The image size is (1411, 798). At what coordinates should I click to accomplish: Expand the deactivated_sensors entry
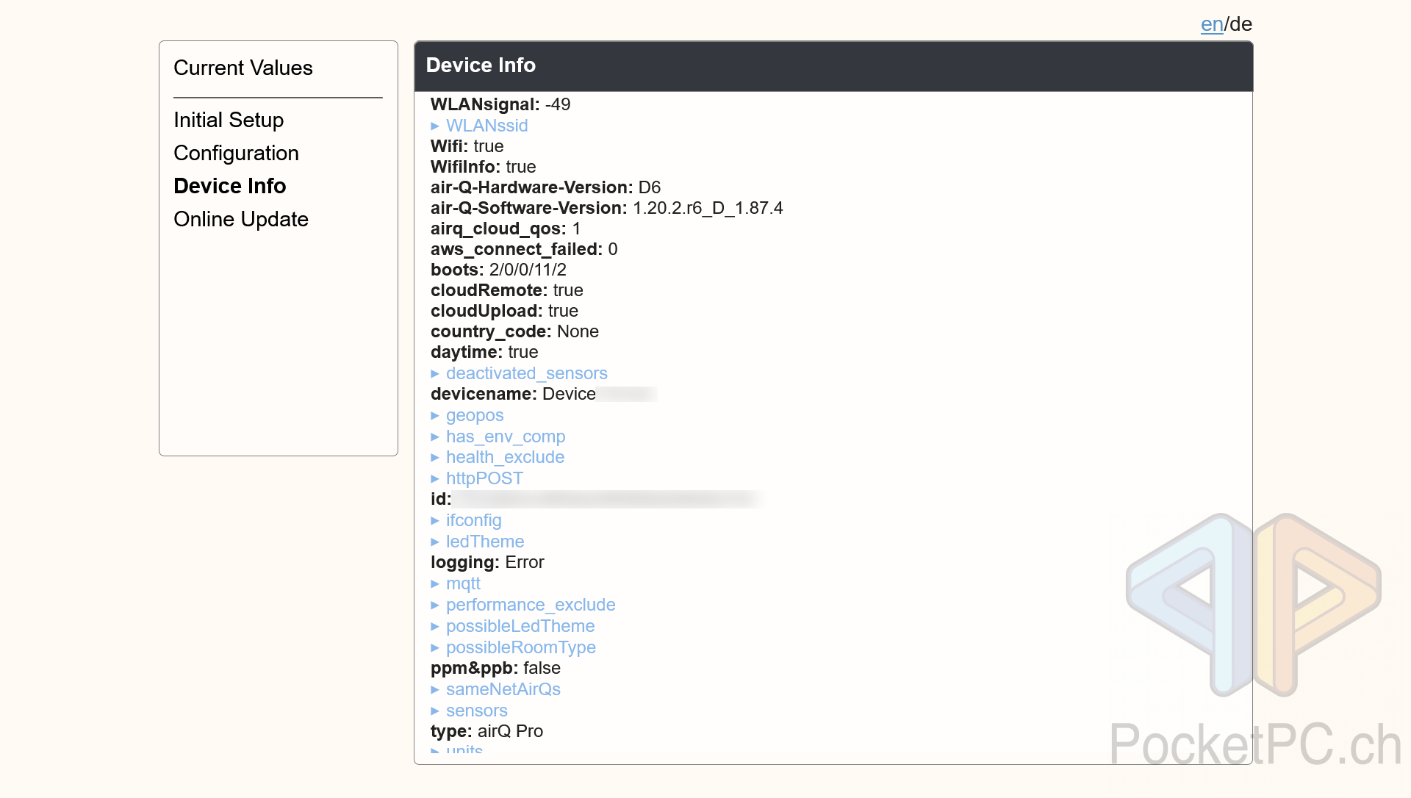click(x=519, y=373)
